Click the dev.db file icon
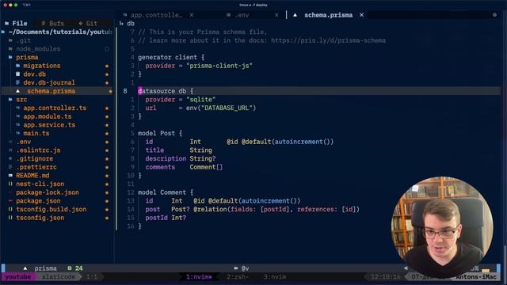The height and width of the screenshot is (285, 507). pos(17,74)
